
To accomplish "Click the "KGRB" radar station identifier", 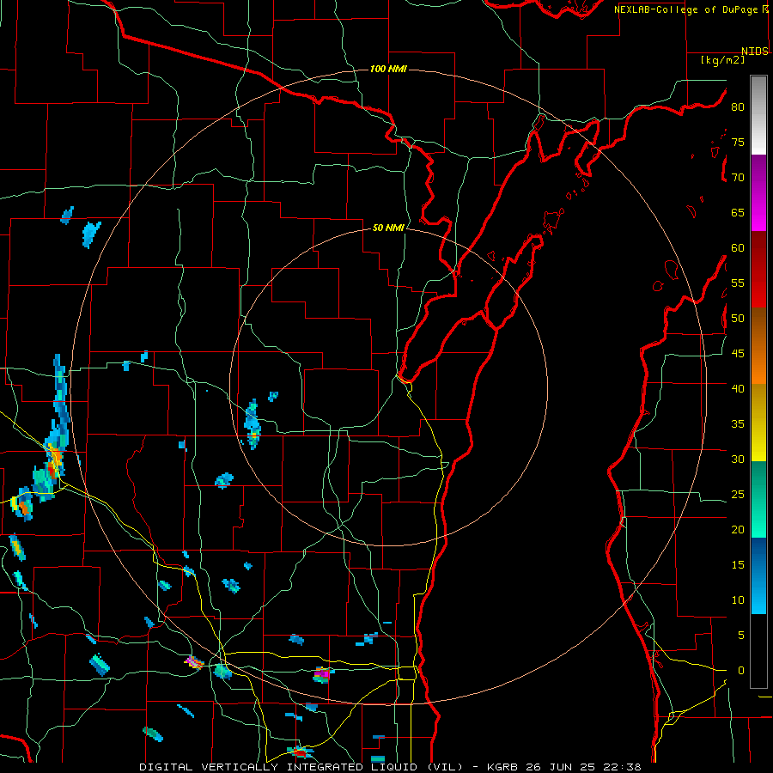I will [503, 767].
